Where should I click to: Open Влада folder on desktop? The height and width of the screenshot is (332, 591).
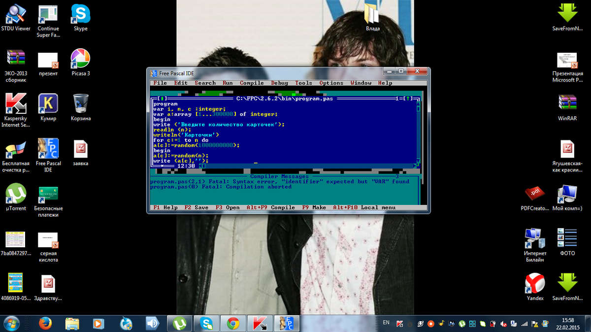[373, 18]
